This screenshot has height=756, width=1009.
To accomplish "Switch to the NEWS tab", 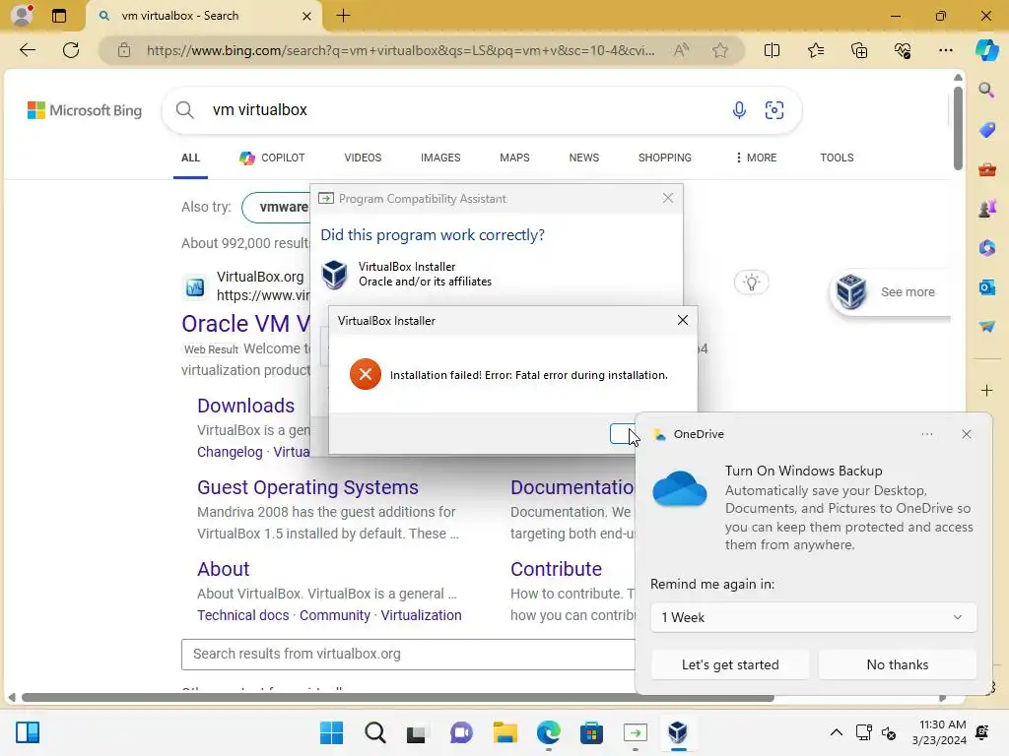I will (x=583, y=157).
